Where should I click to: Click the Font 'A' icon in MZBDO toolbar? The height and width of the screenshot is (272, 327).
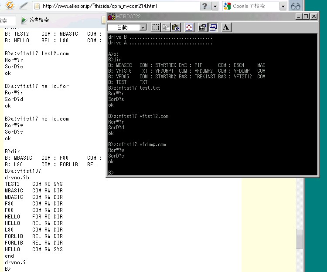click(x=226, y=27)
